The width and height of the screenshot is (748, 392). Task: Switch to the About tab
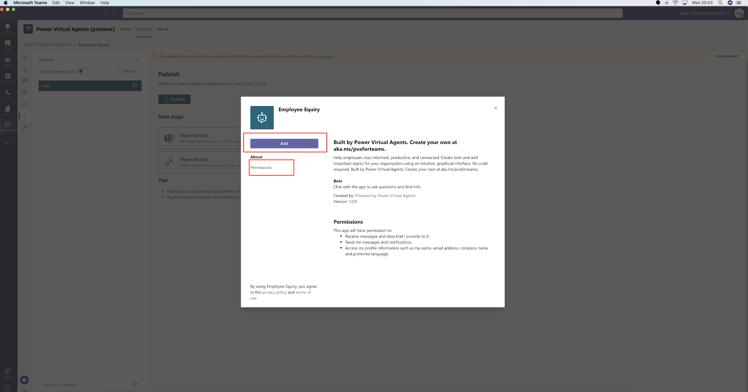click(163, 29)
